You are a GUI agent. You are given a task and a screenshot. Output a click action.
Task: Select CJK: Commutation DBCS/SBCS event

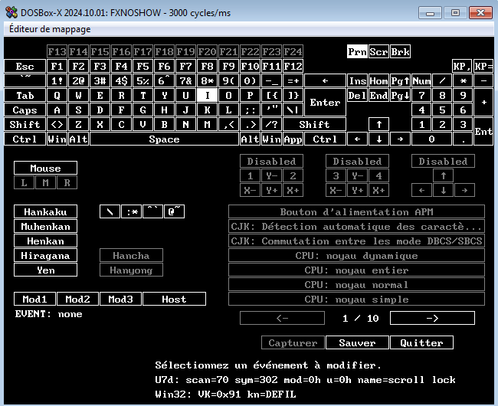[357, 241]
